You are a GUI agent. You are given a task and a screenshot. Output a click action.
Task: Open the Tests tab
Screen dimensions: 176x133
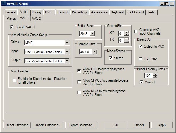(x=151, y=12)
